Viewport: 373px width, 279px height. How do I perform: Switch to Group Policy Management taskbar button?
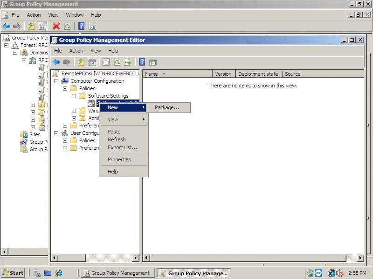tap(117, 273)
